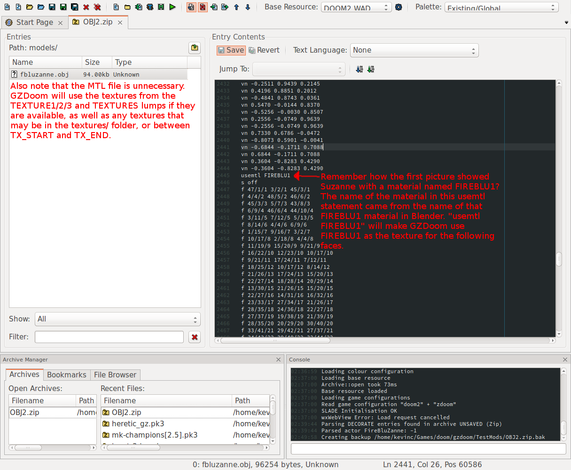Select OBJ2.zip in Open Archives list

53,412
